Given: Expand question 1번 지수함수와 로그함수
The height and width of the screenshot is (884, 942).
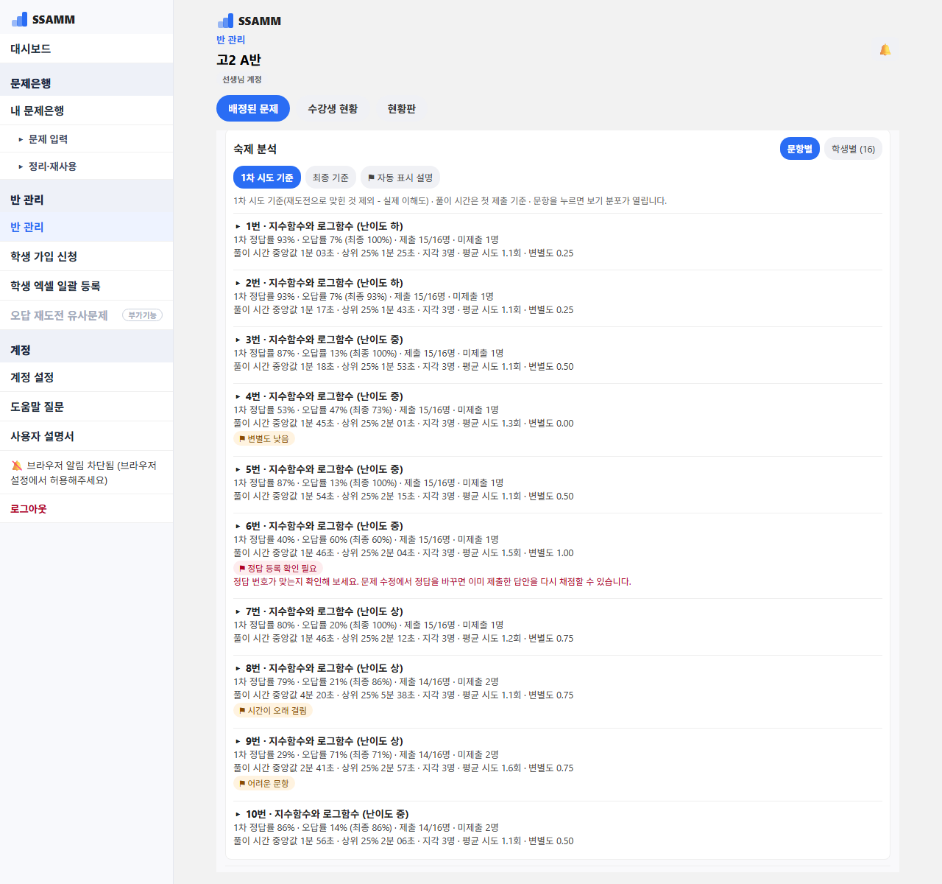Looking at the screenshot, I should pyautogui.click(x=319, y=226).
